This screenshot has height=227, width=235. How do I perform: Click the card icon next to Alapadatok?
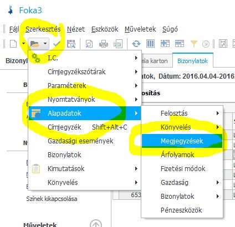(36, 113)
